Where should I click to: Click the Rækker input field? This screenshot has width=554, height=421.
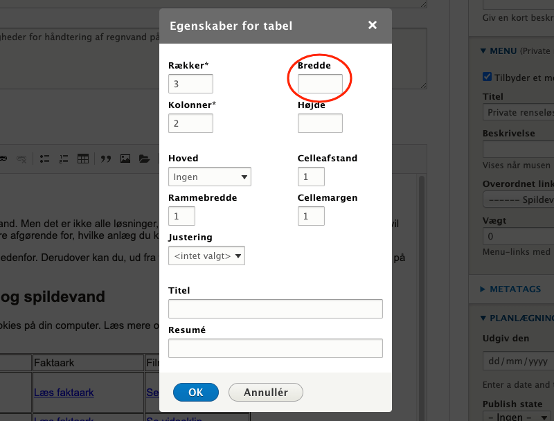click(190, 84)
